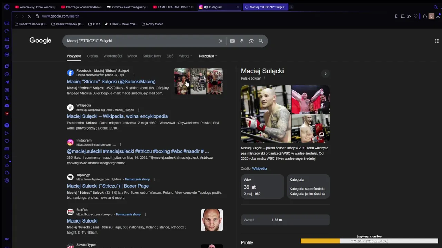Image resolution: width=442 pixels, height=248 pixels.
Task: Open Twitch in the sidebar
Action: pyautogui.click(x=7, y=66)
